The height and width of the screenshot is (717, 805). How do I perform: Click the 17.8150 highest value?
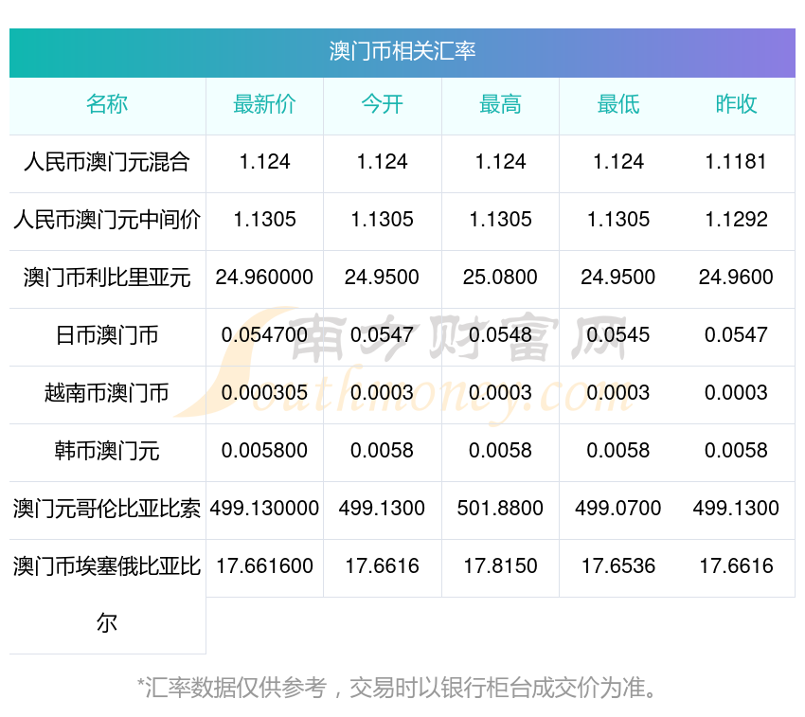click(501, 566)
